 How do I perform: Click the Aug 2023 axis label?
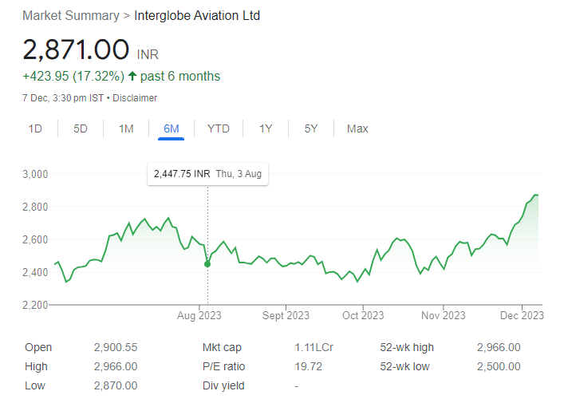coord(199,315)
